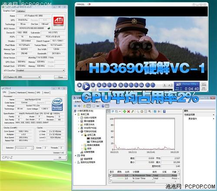Click the Close button in GPU-Z
217x191 pixels.
tap(60, 77)
